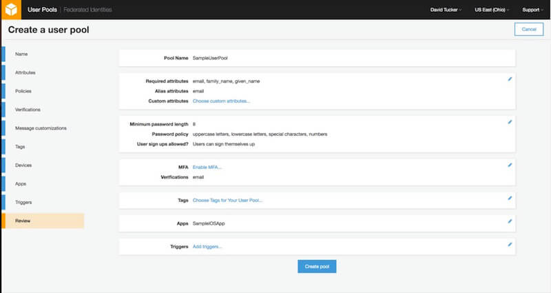Select the Attributes step in sidebar
Viewport: 551px width, 293px height.
pos(25,72)
